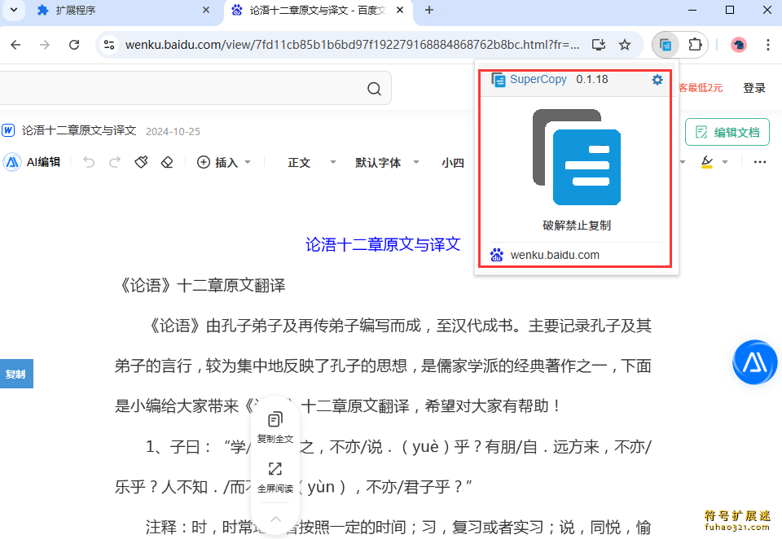
Task: Click the 编辑文档 edit document button
Action: (727, 132)
